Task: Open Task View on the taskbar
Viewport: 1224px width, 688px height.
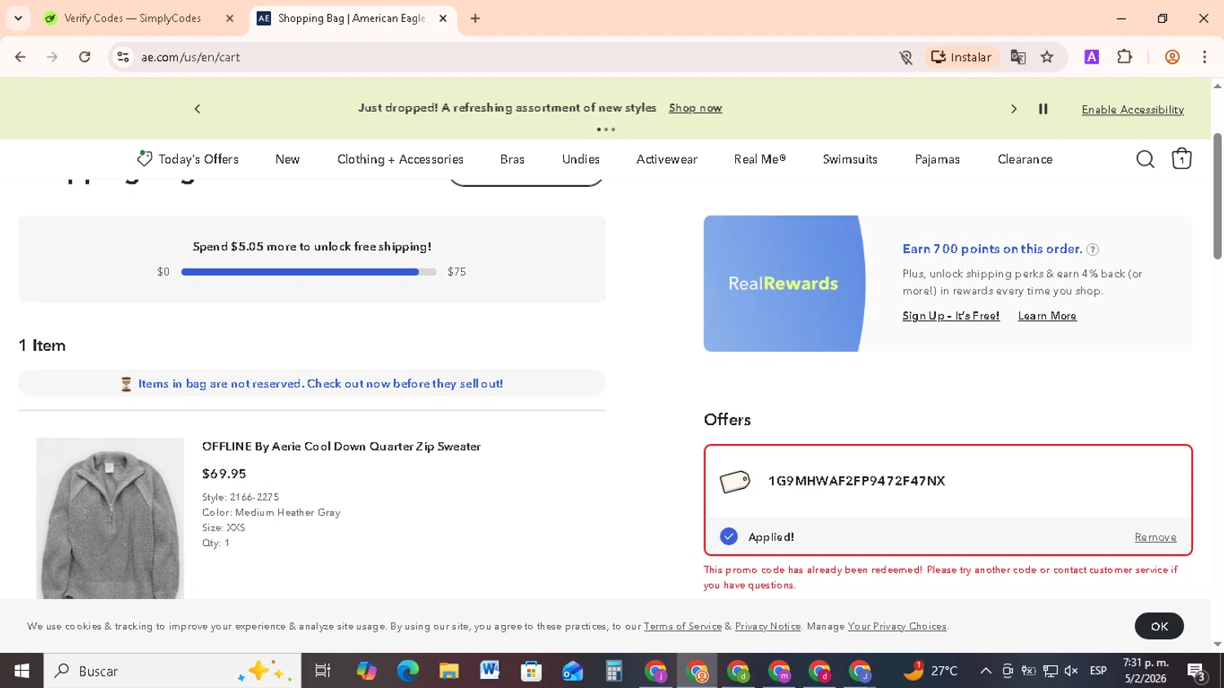Action: tap(323, 671)
